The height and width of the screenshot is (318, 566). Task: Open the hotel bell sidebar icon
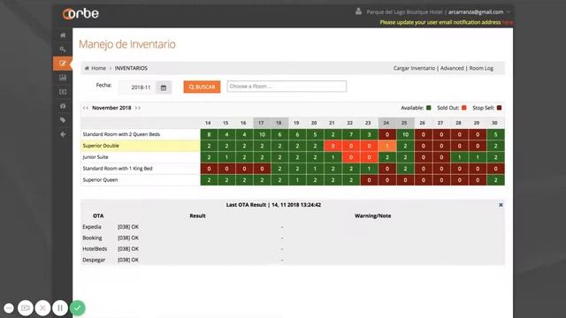coord(63,106)
